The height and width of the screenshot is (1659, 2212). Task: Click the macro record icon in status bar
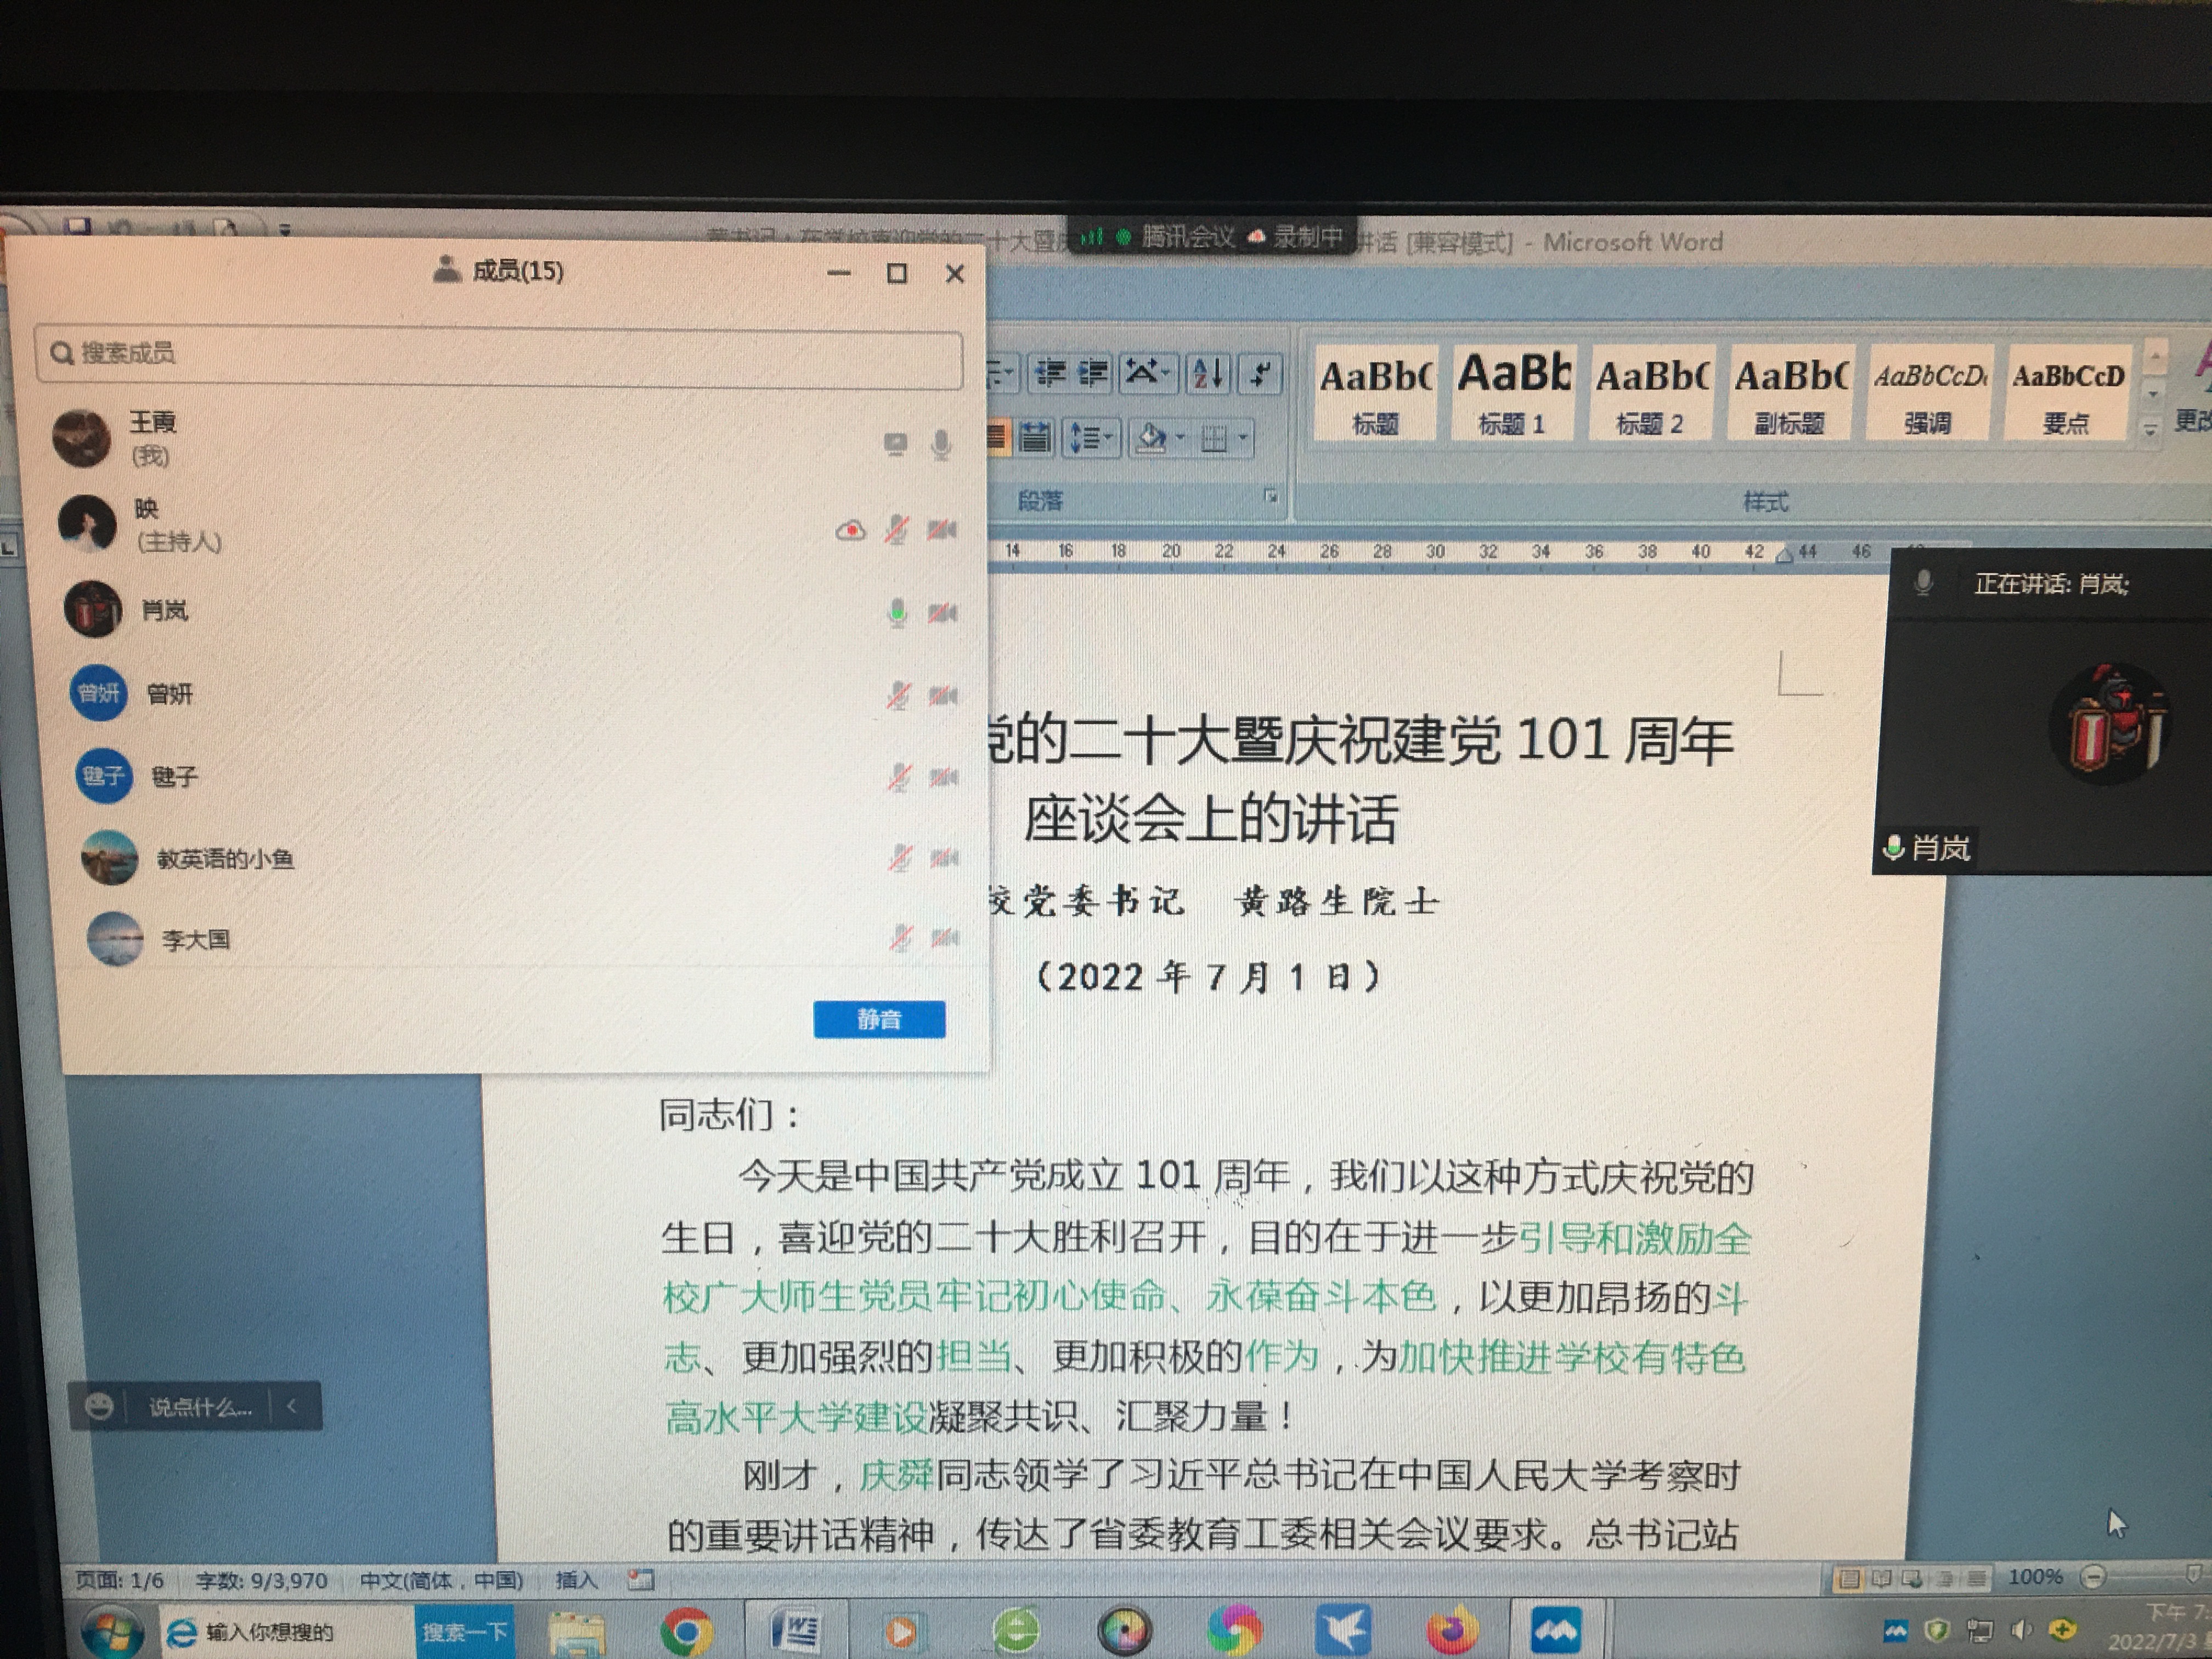[640, 1580]
